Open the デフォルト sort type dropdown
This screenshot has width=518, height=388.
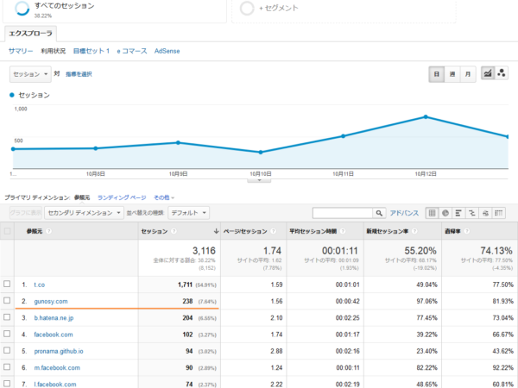(188, 213)
